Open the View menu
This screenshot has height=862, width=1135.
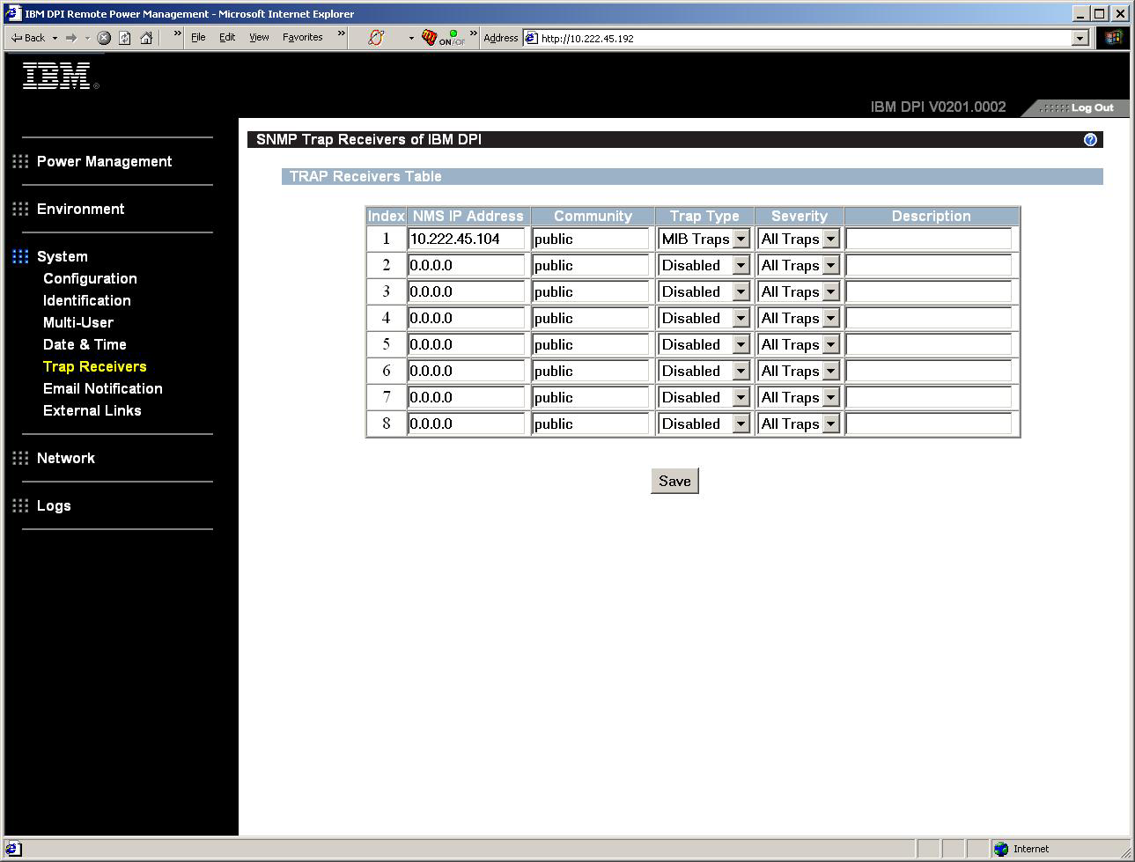[259, 37]
